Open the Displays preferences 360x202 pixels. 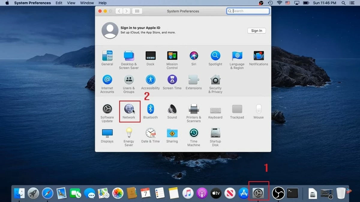point(107,133)
